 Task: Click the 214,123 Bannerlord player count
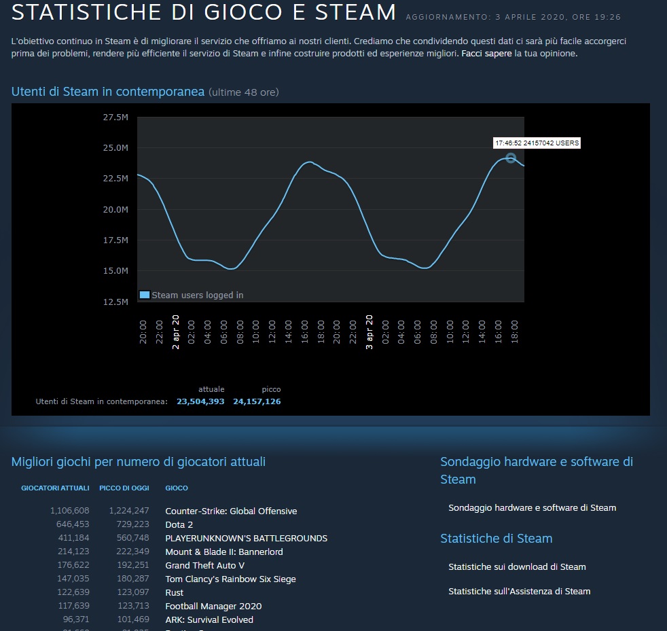[73, 552]
